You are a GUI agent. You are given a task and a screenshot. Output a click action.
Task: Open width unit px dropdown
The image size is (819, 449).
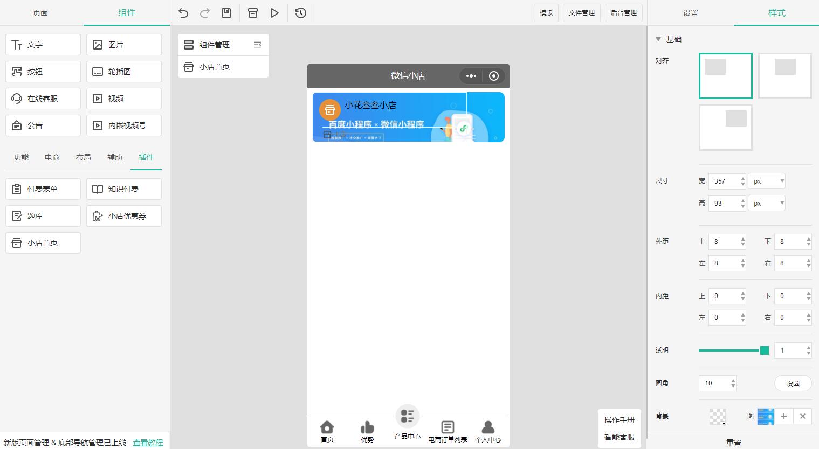[x=767, y=181]
